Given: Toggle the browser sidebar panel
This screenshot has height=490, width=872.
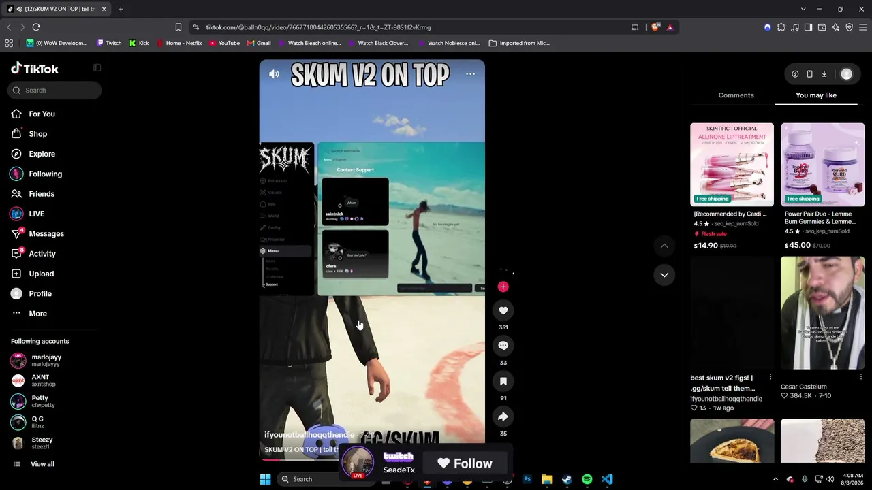Looking at the screenshot, I should [x=808, y=27].
